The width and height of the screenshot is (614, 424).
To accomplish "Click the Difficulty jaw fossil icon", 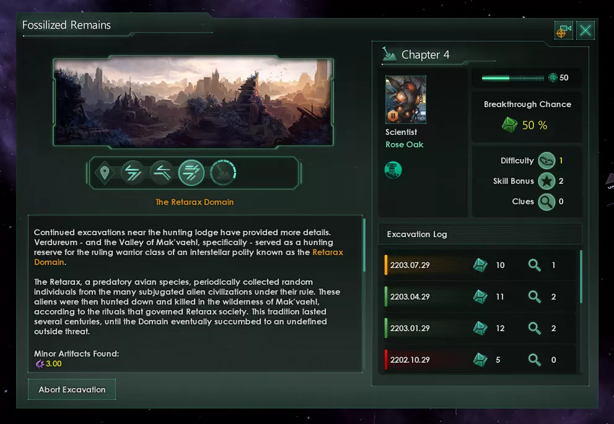I will click(546, 161).
